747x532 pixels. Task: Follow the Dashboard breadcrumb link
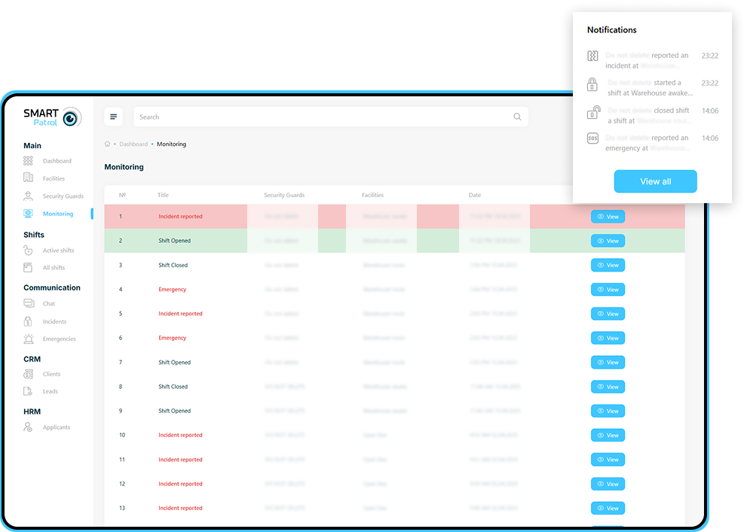[133, 144]
